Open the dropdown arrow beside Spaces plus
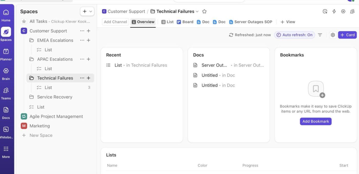Image resolution: width=359 pixels, height=174 pixels. click(x=90, y=11)
